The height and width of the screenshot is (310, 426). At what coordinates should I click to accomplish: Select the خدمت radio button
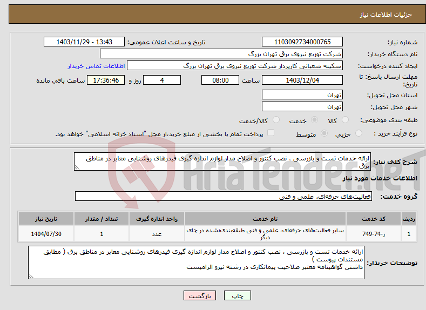[x=314, y=120]
